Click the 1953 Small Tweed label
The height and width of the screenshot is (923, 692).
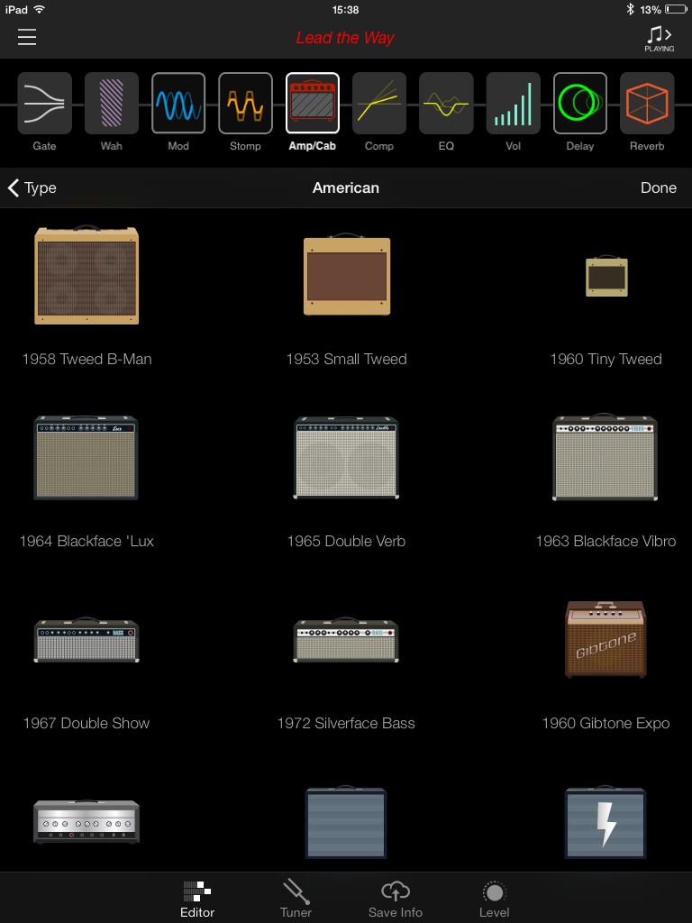346,359
